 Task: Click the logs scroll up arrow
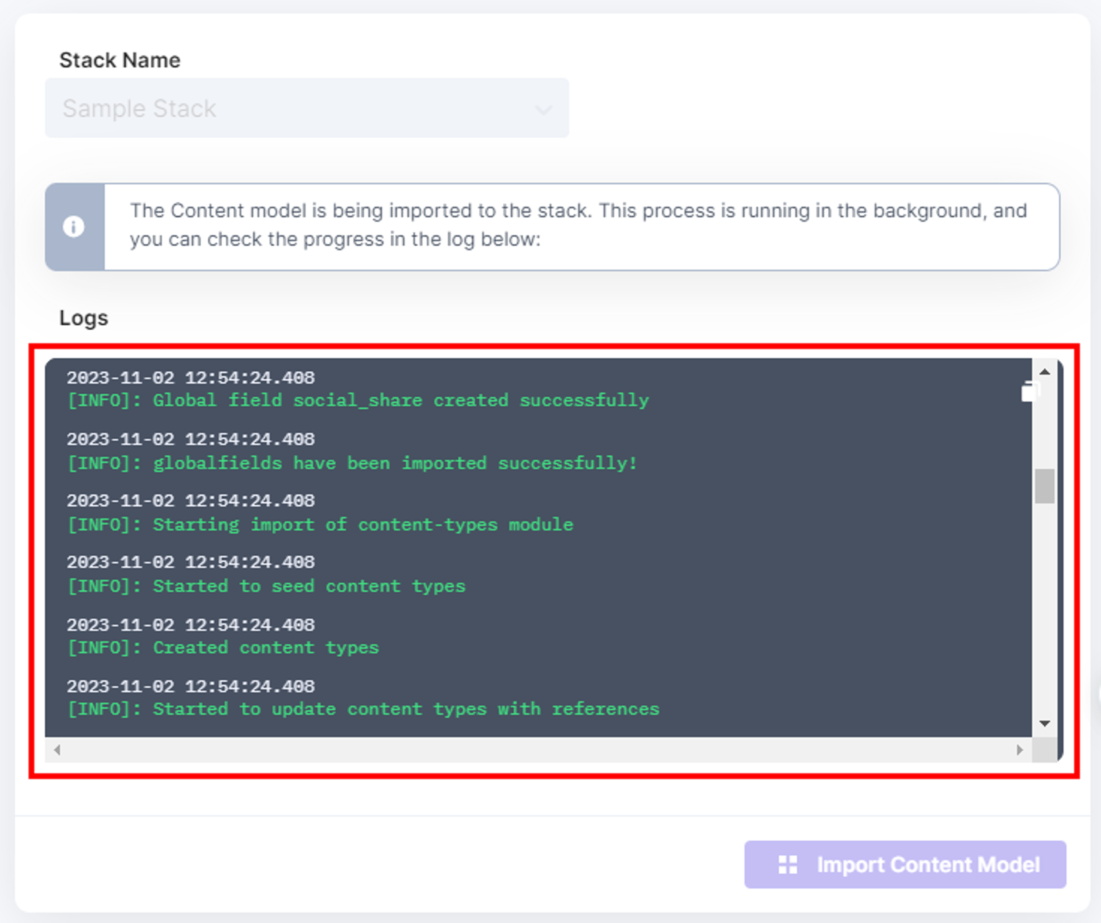(x=1045, y=372)
